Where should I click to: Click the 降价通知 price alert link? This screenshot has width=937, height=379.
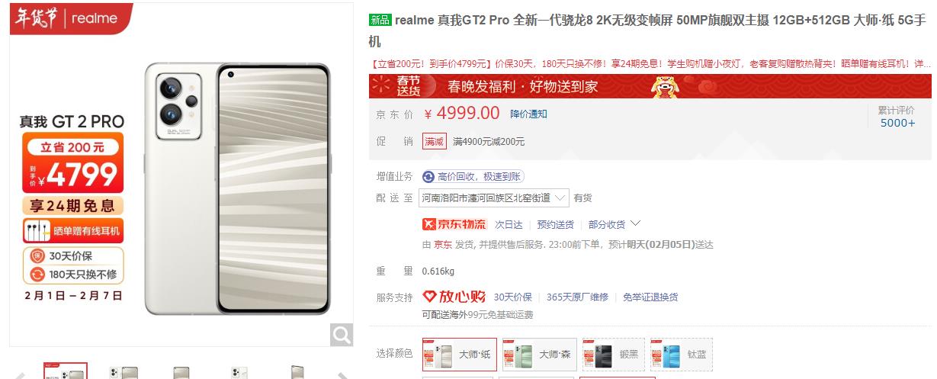(528, 114)
